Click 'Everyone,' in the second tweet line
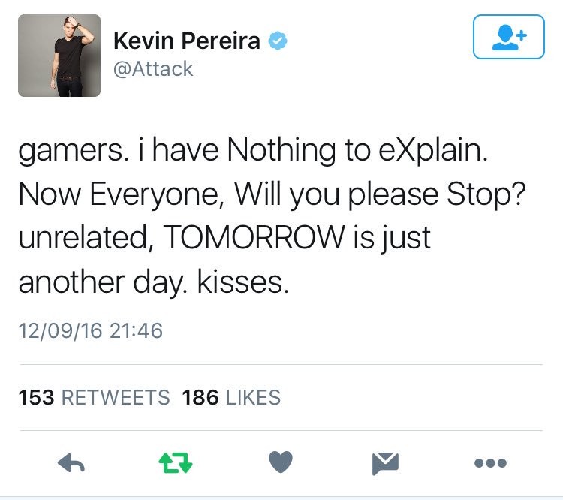Viewport: 563px width, 500px height. click(x=159, y=195)
